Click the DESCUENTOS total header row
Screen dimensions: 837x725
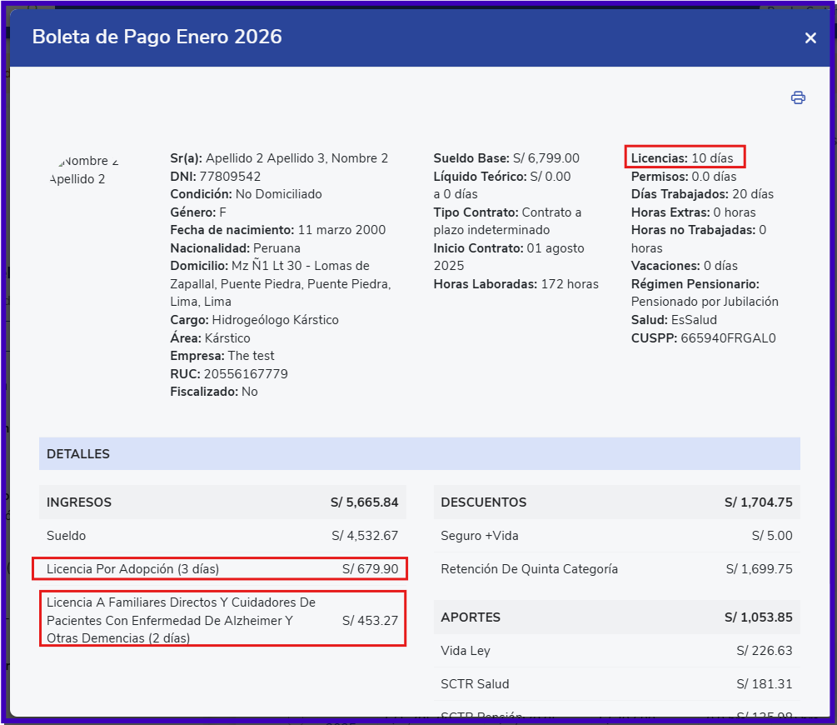616,502
